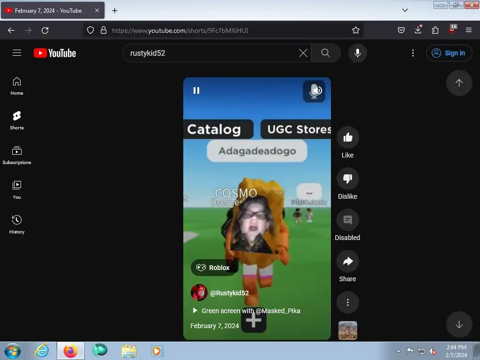Open the Firefox extensions menu
The height and width of the screenshot is (360, 480).
click(x=435, y=30)
